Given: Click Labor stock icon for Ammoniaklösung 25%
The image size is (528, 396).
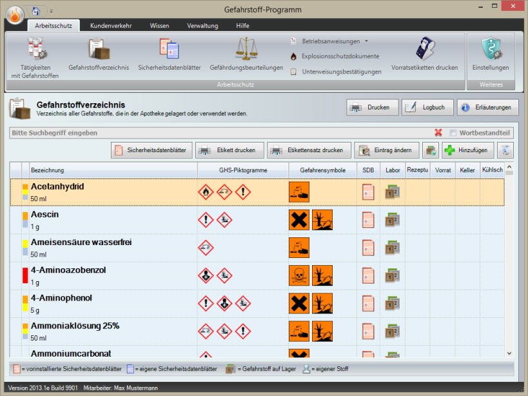Looking at the screenshot, I should pyautogui.click(x=393, y=332).
